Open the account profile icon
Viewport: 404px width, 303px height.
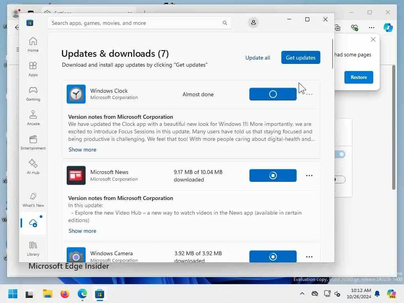(253, 22)
